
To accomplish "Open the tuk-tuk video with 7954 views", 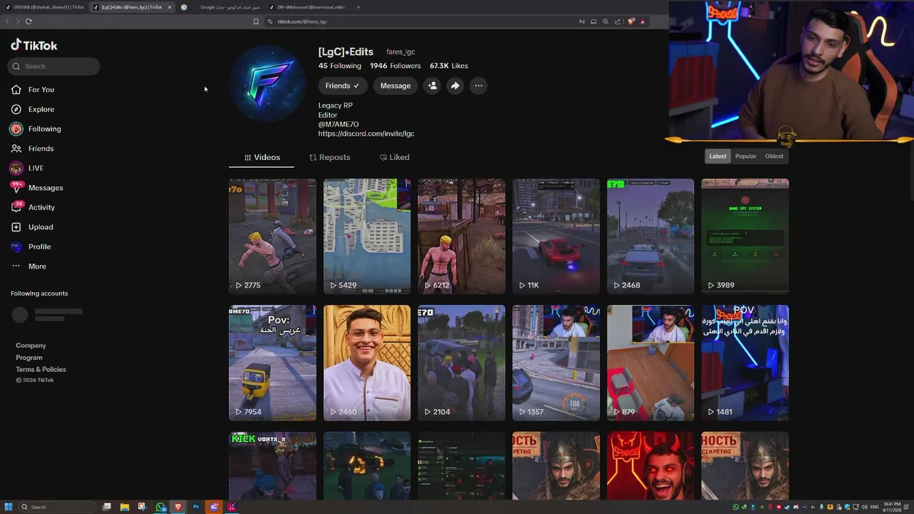I will tap(272, 363).
